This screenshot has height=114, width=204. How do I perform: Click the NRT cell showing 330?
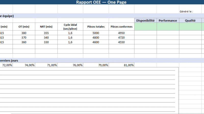pyautogui.click(x=46, y=42)
